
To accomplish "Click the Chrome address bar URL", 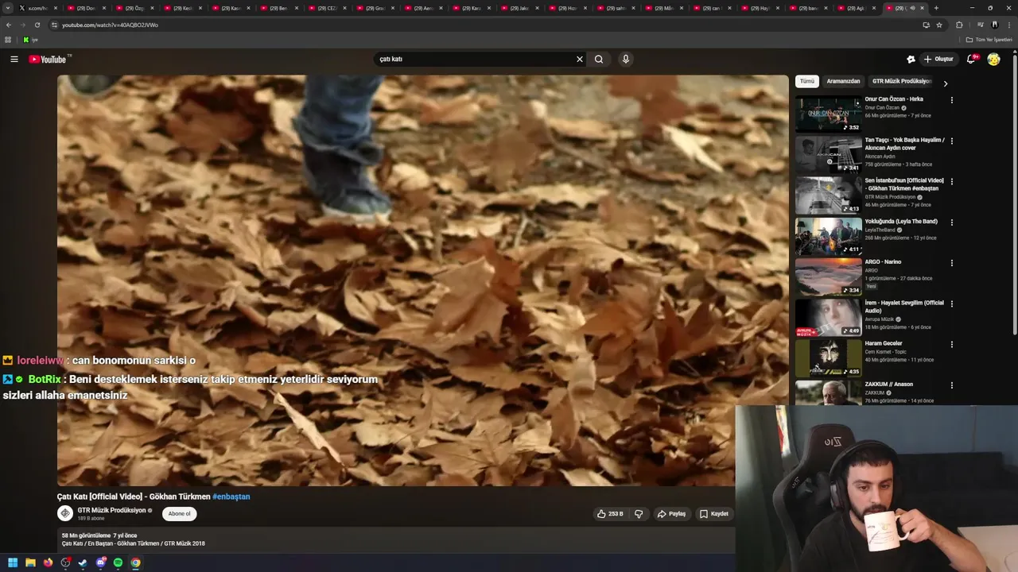I will 110,25.
